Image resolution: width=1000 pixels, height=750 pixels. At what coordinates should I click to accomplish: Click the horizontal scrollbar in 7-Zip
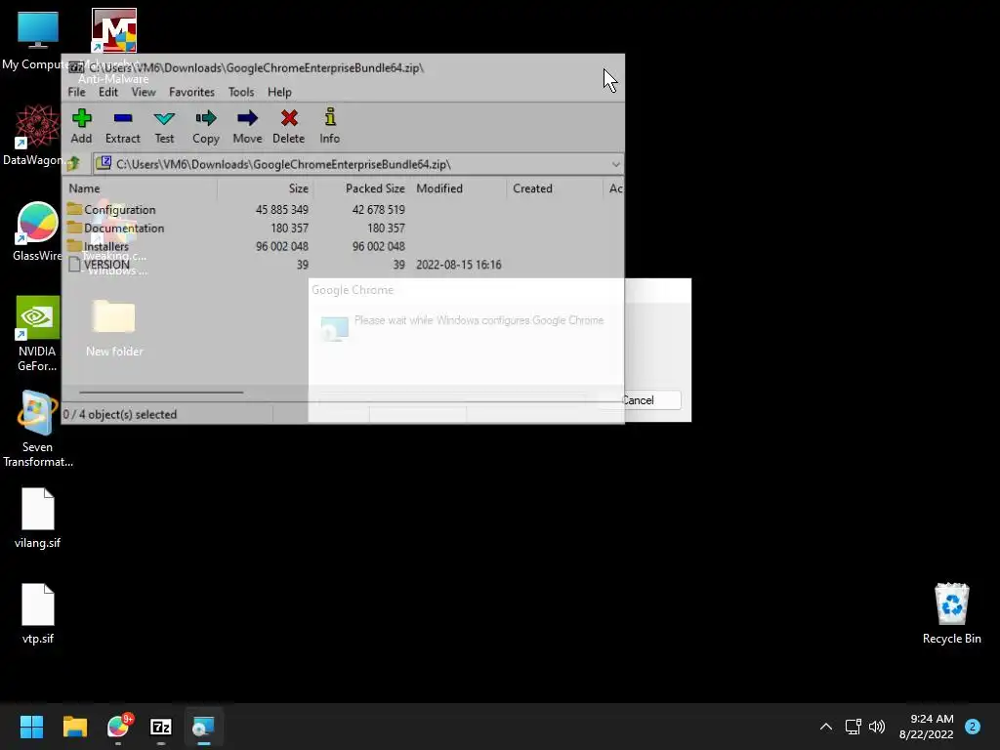(161, 393)
